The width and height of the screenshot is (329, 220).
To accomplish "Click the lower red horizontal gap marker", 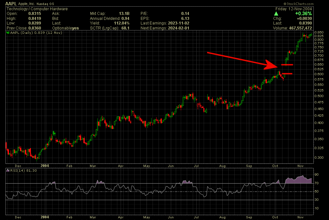I will (287, 73).
